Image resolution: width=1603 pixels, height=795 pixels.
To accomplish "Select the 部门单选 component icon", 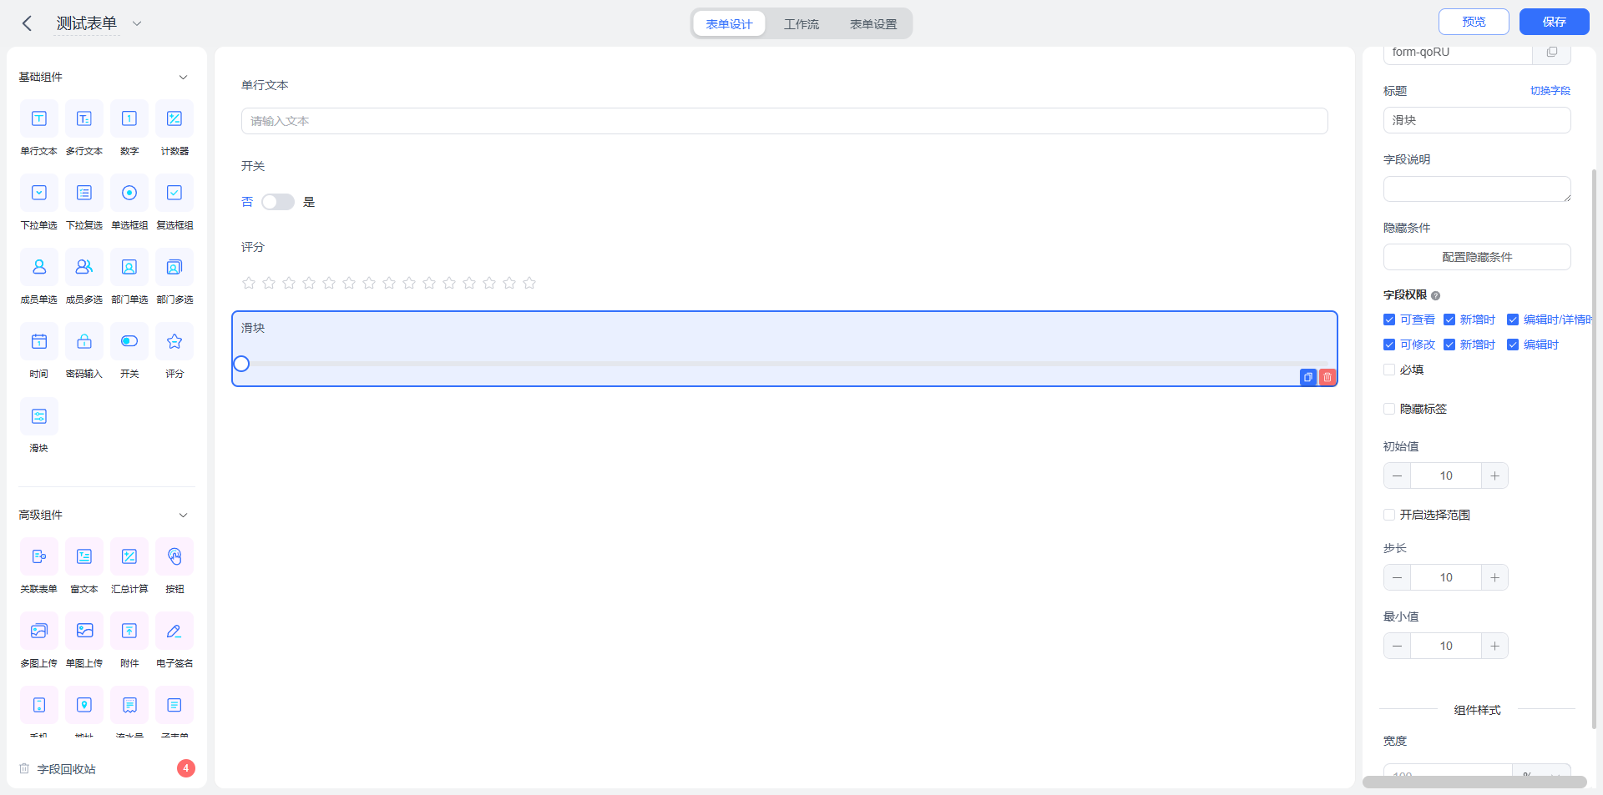I will click(x=129, y=267).
